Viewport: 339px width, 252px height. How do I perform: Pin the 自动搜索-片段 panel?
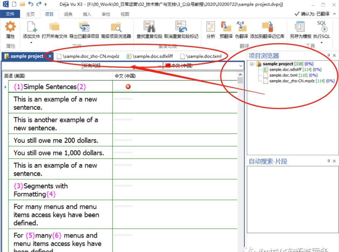(x=329, y=161)
